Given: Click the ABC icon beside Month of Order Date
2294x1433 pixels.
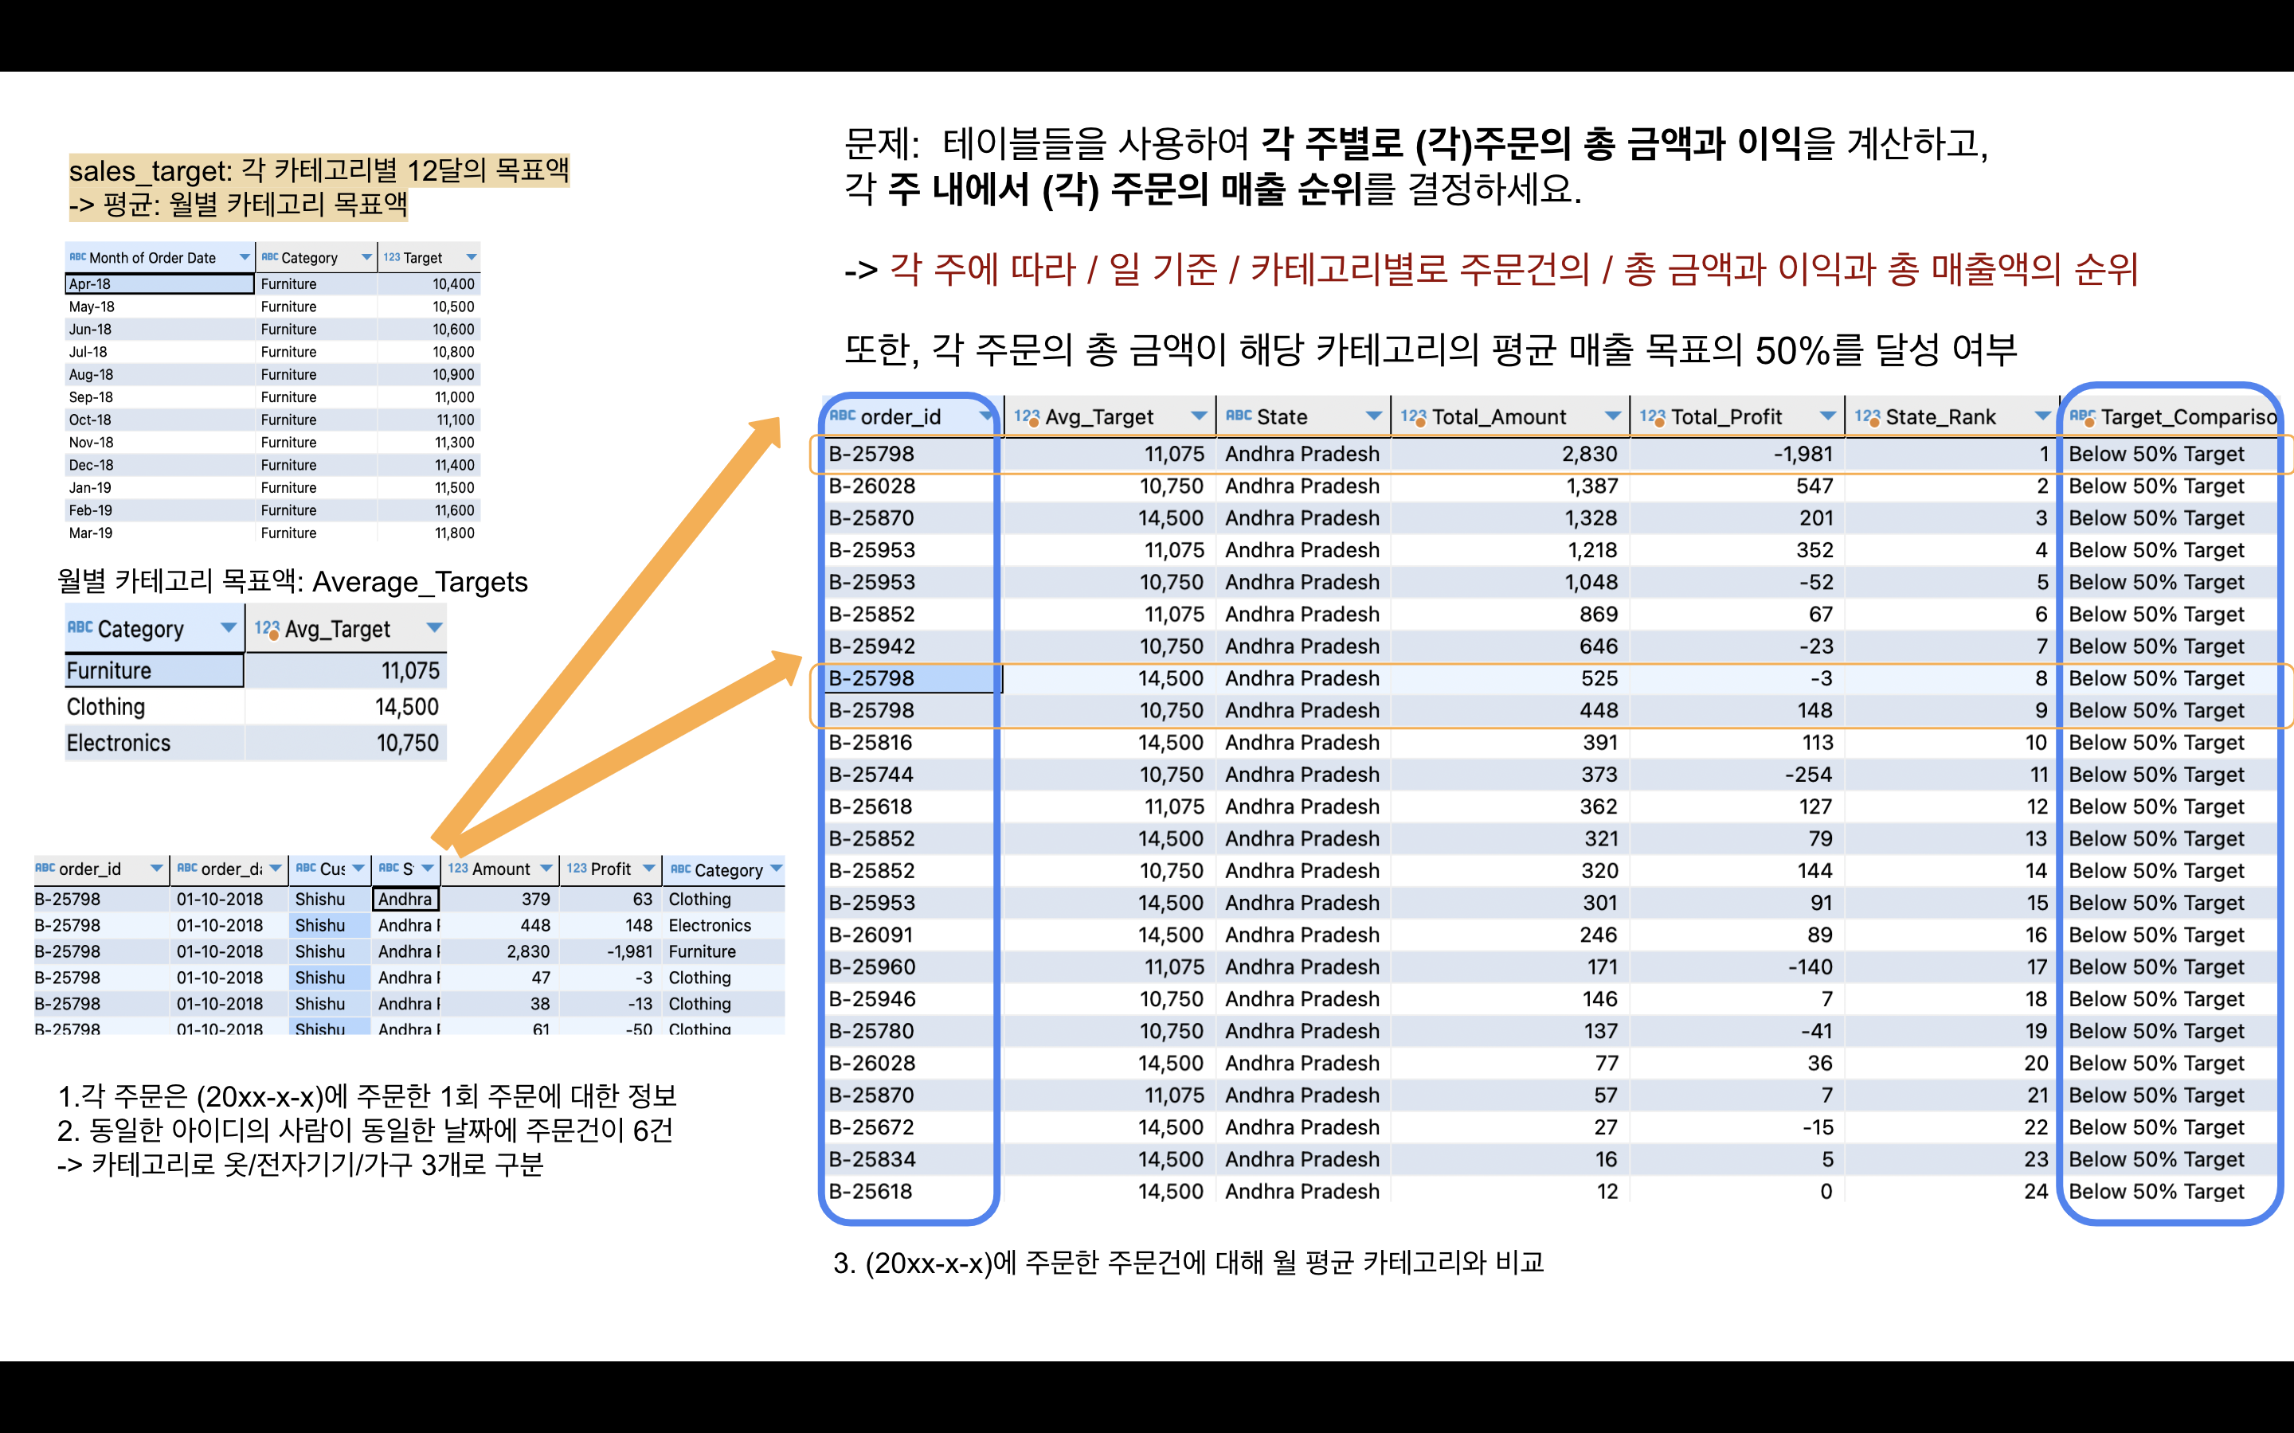Looking at the screenshot, I should coord(76,258).
